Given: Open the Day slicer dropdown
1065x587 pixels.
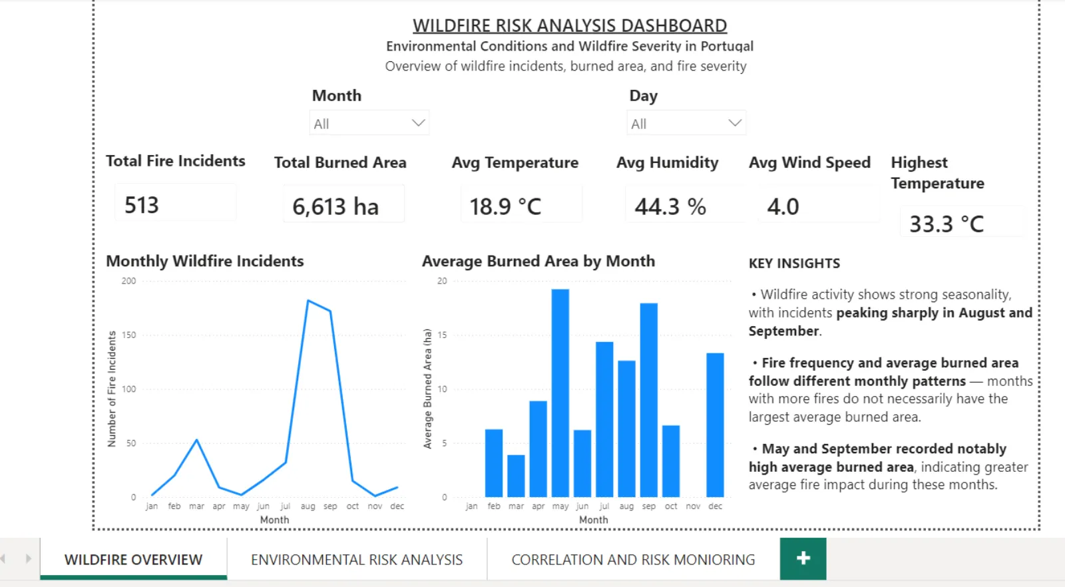Looking at the screenshot, I should [x=686, y=123].
